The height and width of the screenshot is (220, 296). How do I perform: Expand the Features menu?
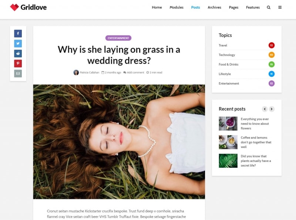pyautogui.click(x=253, y=7)
